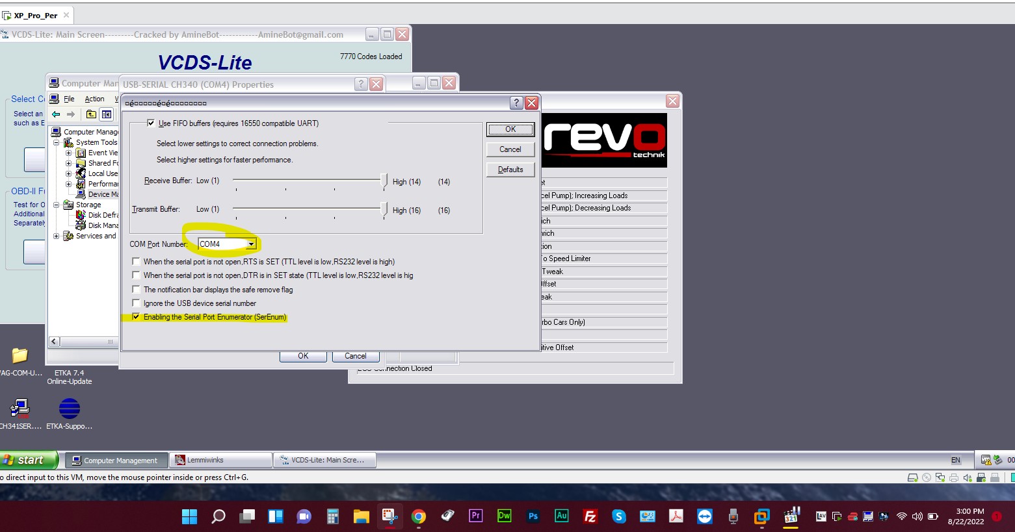Open Windows 11 Start button in host taskbar
The image size is (1015, 532).
click(189, 516)
